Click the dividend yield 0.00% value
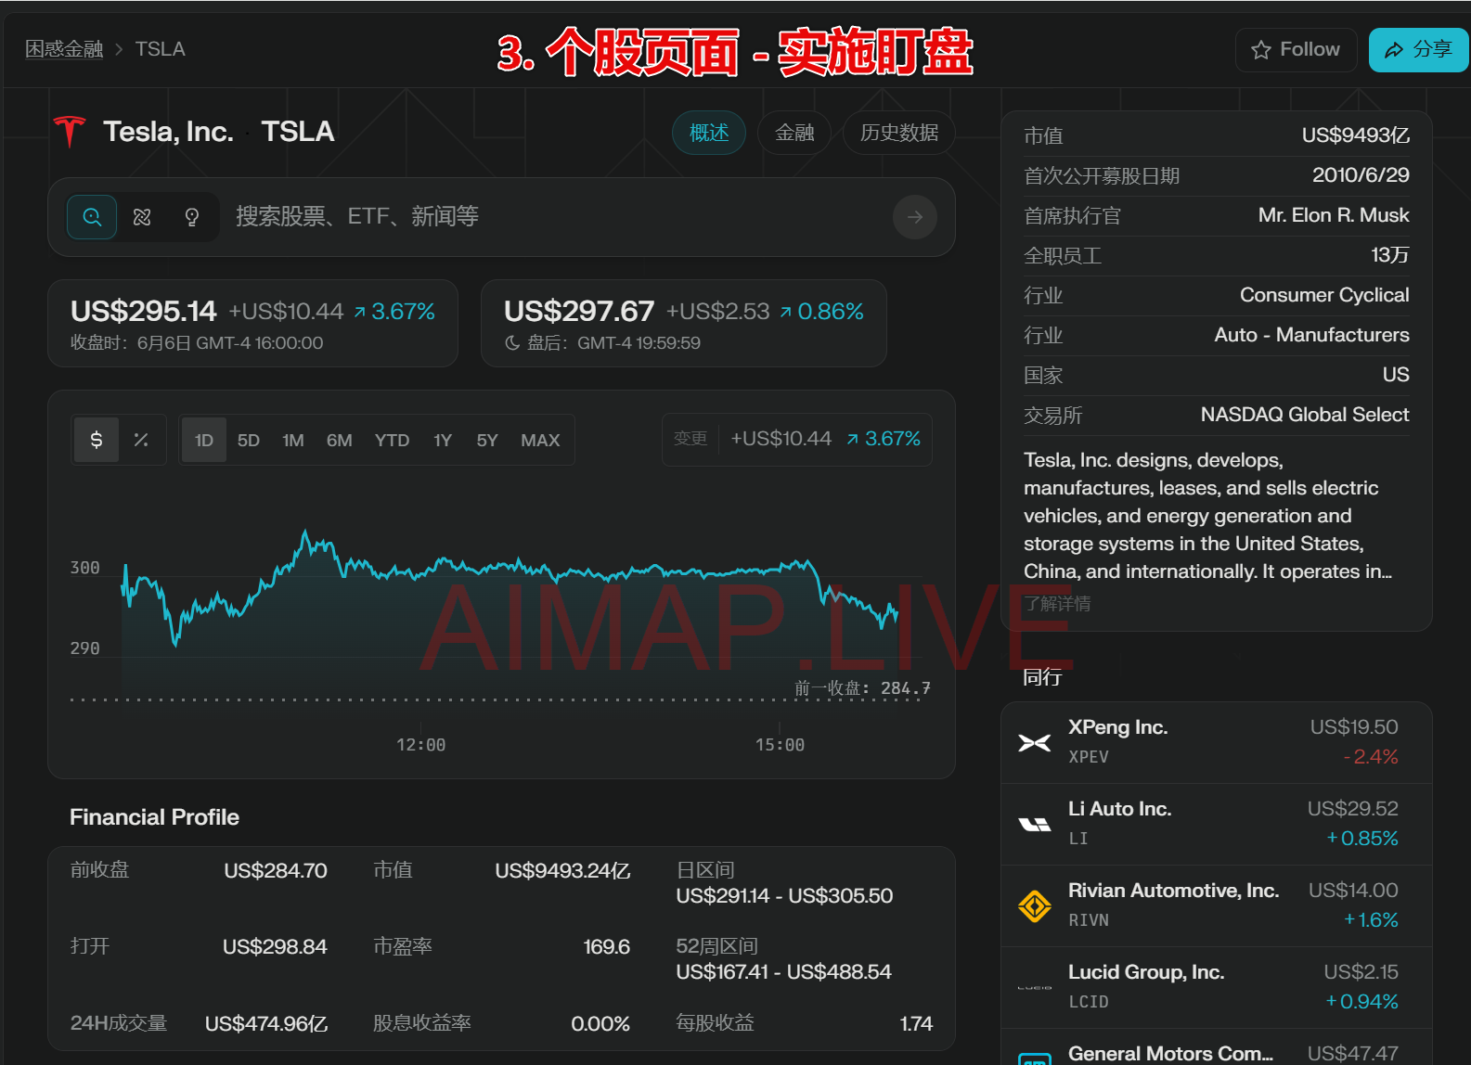Viewport: 1471px width, 1065px height. coord(600,1024)
